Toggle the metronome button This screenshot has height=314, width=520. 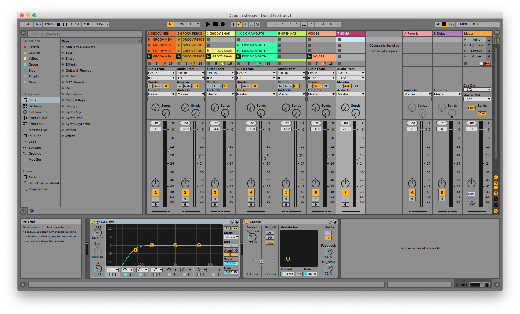coord(86,24)
